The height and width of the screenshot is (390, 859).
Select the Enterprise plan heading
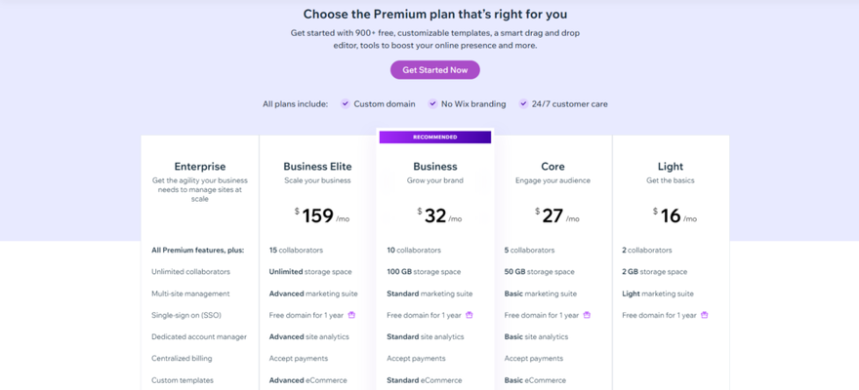(x=200, y=167)
